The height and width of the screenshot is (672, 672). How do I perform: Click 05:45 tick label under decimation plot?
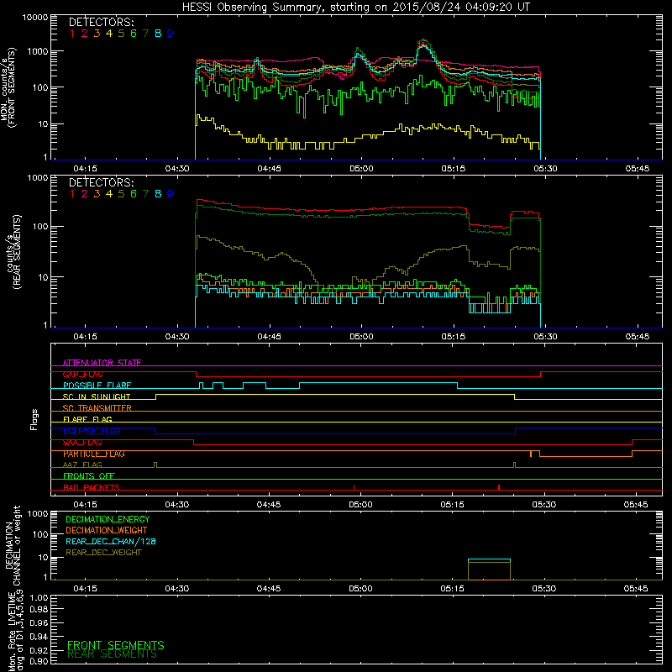pos(636,589)
